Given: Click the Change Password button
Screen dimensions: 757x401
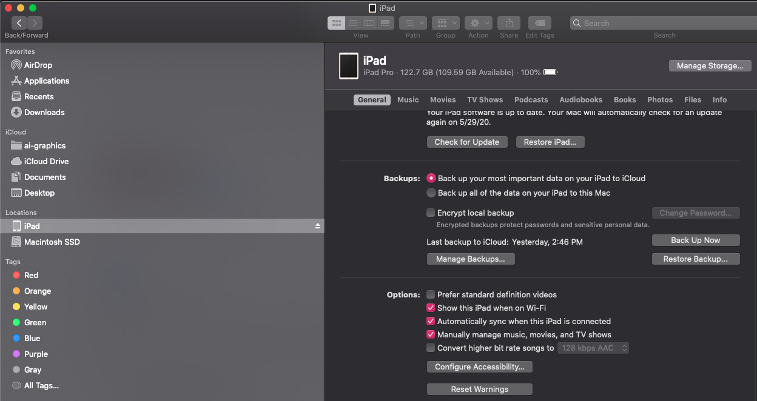Looking at the screenshot, I should (x=696, y=213).
